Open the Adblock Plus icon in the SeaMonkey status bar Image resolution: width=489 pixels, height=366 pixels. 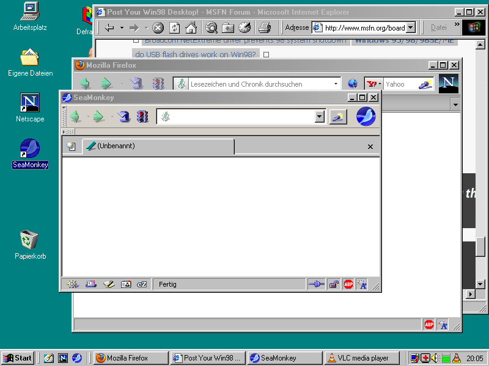click(348, 284)
